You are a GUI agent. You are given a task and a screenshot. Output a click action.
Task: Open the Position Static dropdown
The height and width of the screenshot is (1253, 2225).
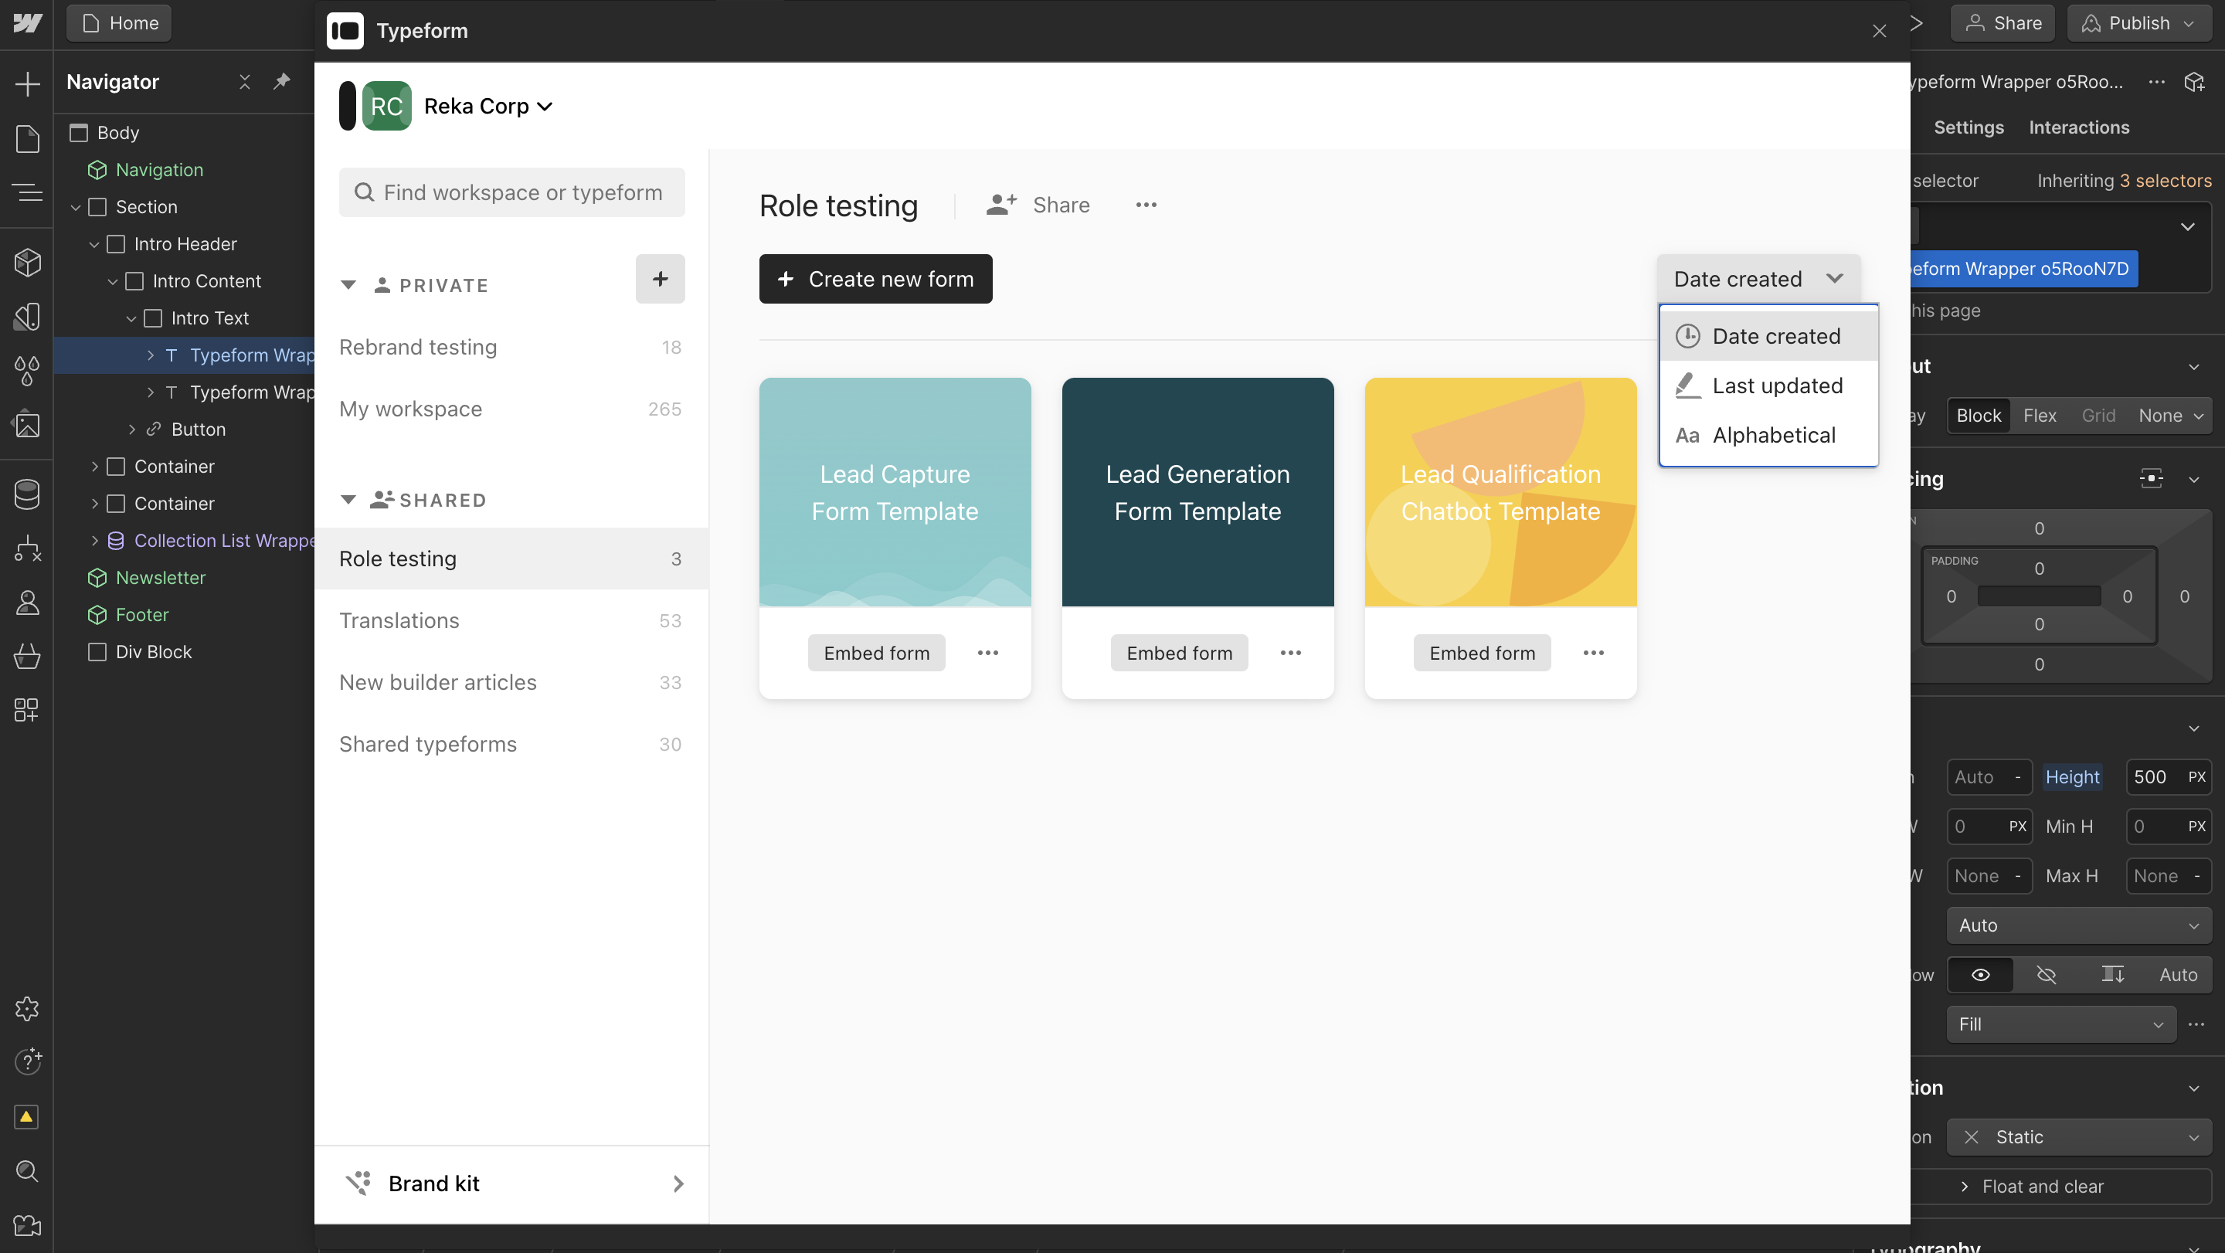point(2079,1136)
